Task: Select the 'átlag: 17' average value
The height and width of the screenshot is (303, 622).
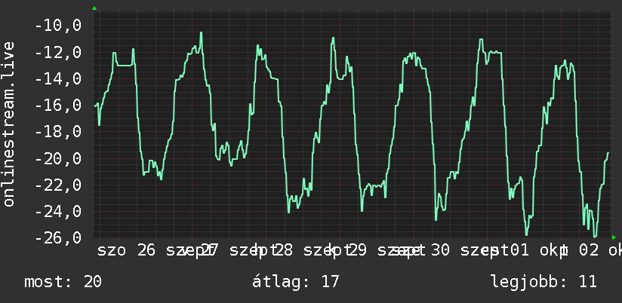Action: 296,282
